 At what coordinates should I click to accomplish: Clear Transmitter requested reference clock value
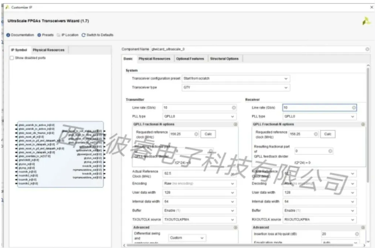tap(196, 134)
